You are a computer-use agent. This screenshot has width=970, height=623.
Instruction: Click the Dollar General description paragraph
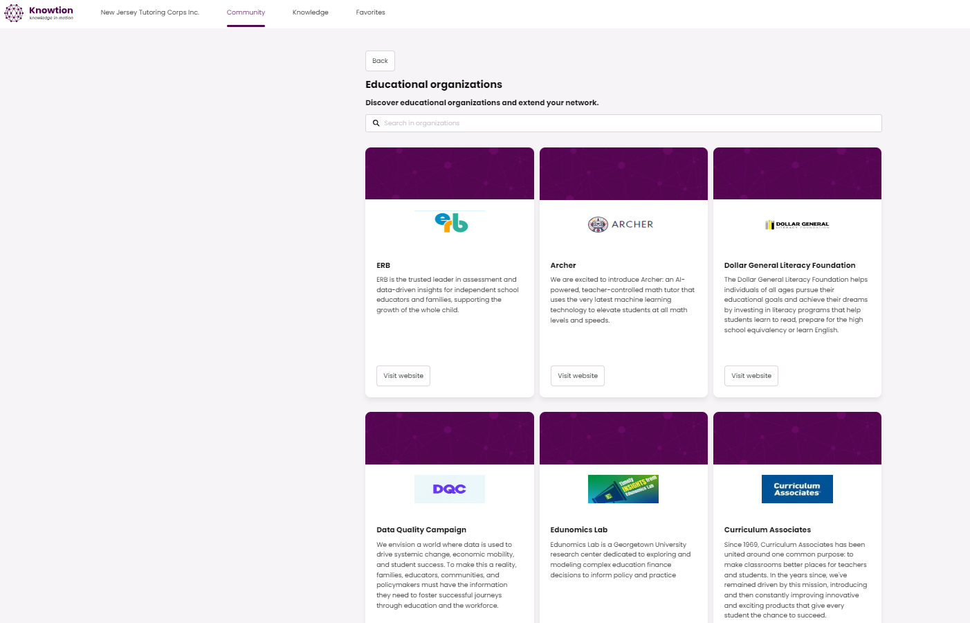(x=796, y=305)
